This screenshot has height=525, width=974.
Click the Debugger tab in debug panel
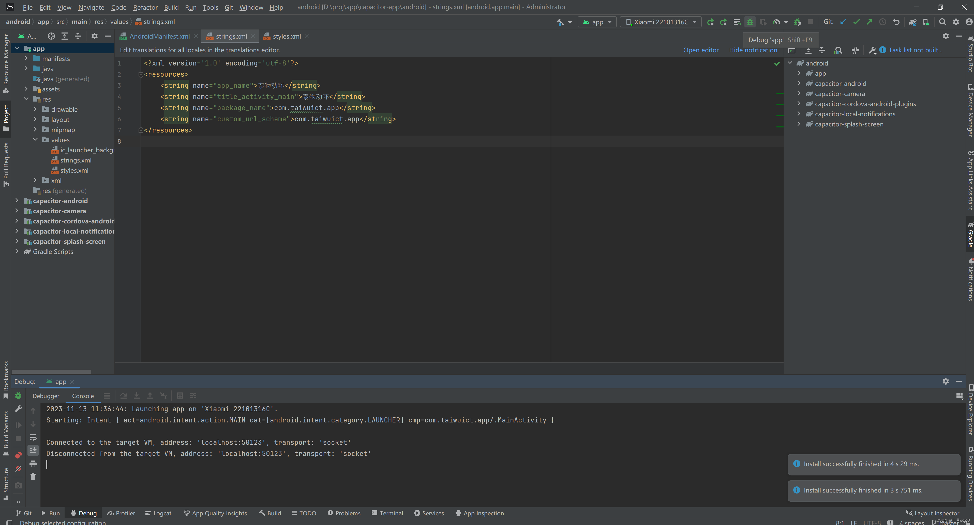tap(45, 395)
